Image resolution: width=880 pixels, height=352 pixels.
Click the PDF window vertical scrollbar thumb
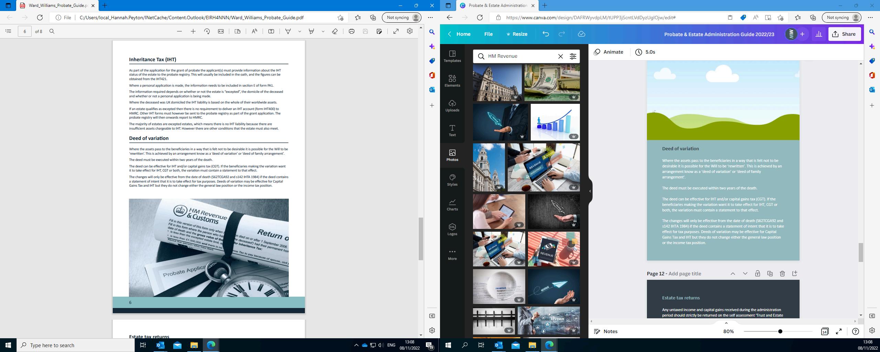click(x=421, y=239)
